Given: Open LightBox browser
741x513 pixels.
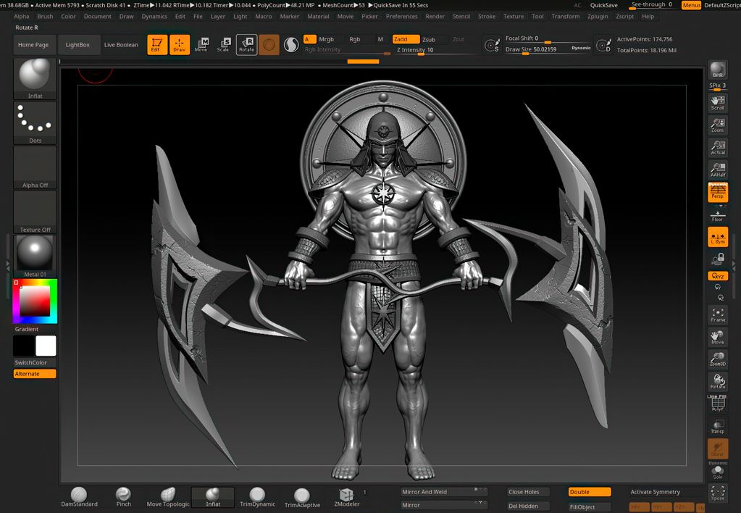Looking at the screenshot, I should point(78,45).
